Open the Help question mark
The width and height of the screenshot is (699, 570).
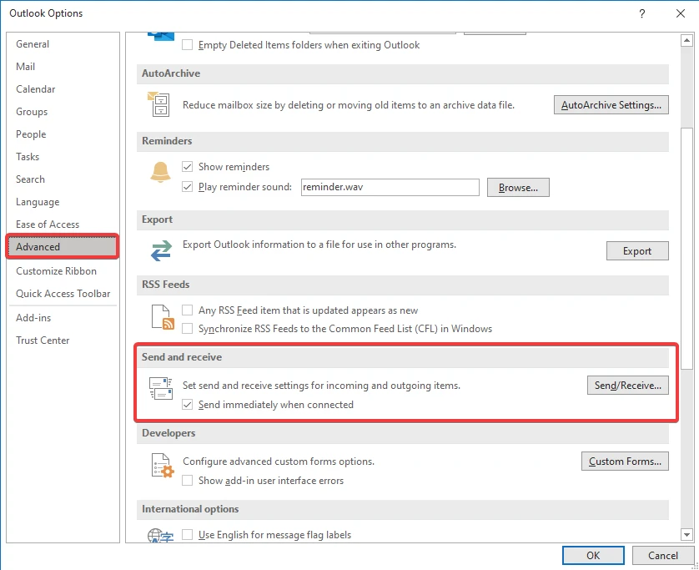pos(642,13)
